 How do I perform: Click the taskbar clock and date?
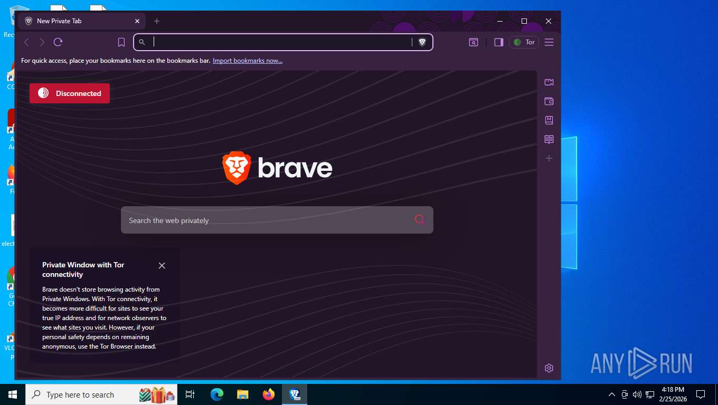point(673,394)
